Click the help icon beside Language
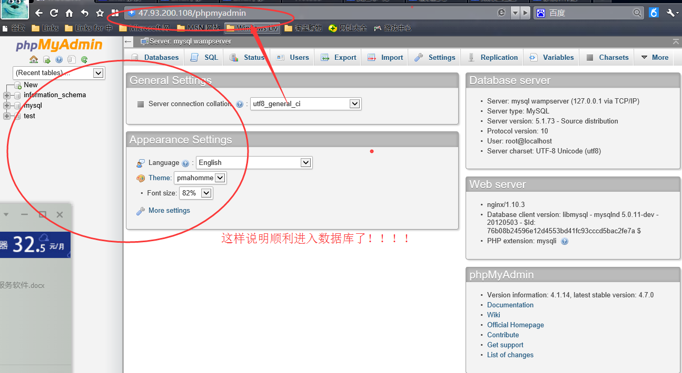This screenshot has width=682, height=373. click(x=185, y=163)
